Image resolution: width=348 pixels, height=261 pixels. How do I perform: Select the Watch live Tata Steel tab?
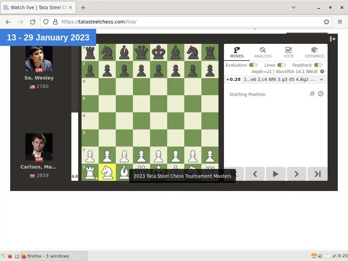(38, 7)
